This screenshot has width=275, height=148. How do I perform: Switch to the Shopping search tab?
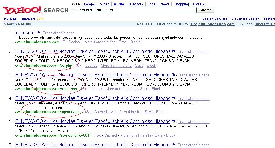pyautogui.click(x=181, y=4)
